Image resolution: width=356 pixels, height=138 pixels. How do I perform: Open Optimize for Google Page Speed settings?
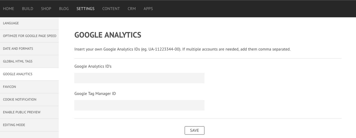tap(29, 36)
